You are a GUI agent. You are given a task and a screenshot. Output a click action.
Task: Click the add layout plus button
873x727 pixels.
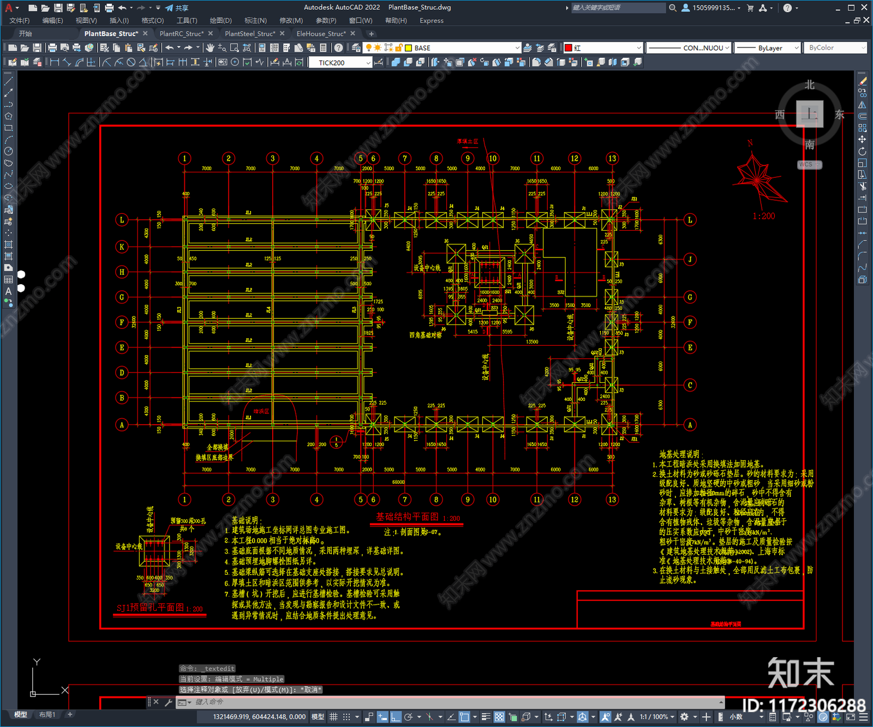pos(70,714)
